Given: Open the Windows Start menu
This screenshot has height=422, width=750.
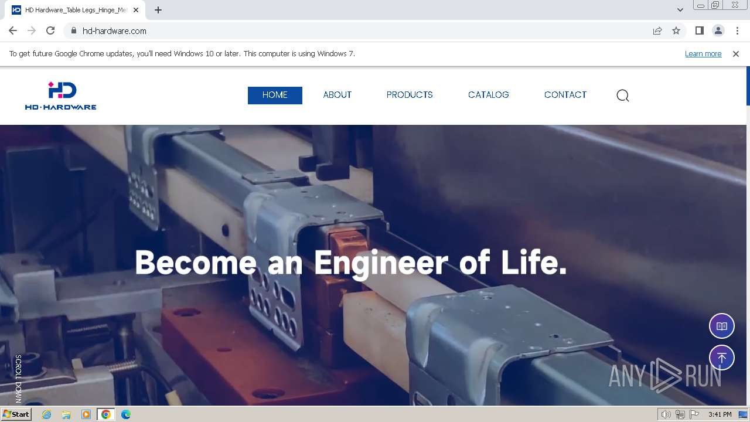Looking at the screenshot, I should click(x=16, y=414).
